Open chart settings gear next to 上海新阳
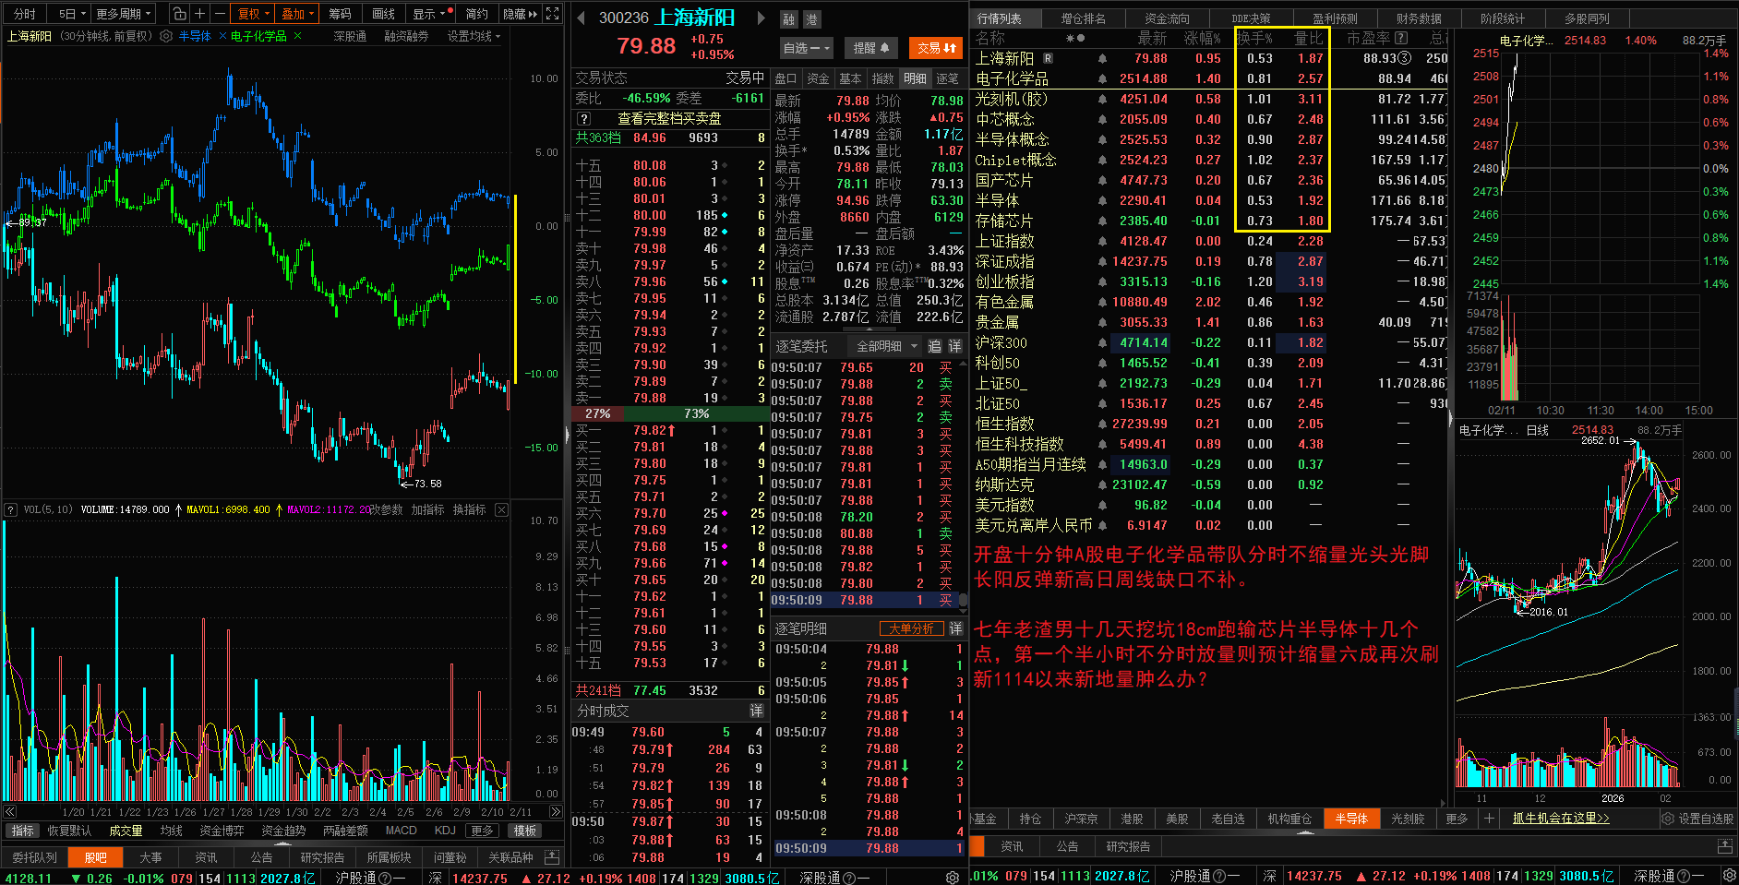The height and width of the screenshot is (885, 1739). (x=166, y=36)
